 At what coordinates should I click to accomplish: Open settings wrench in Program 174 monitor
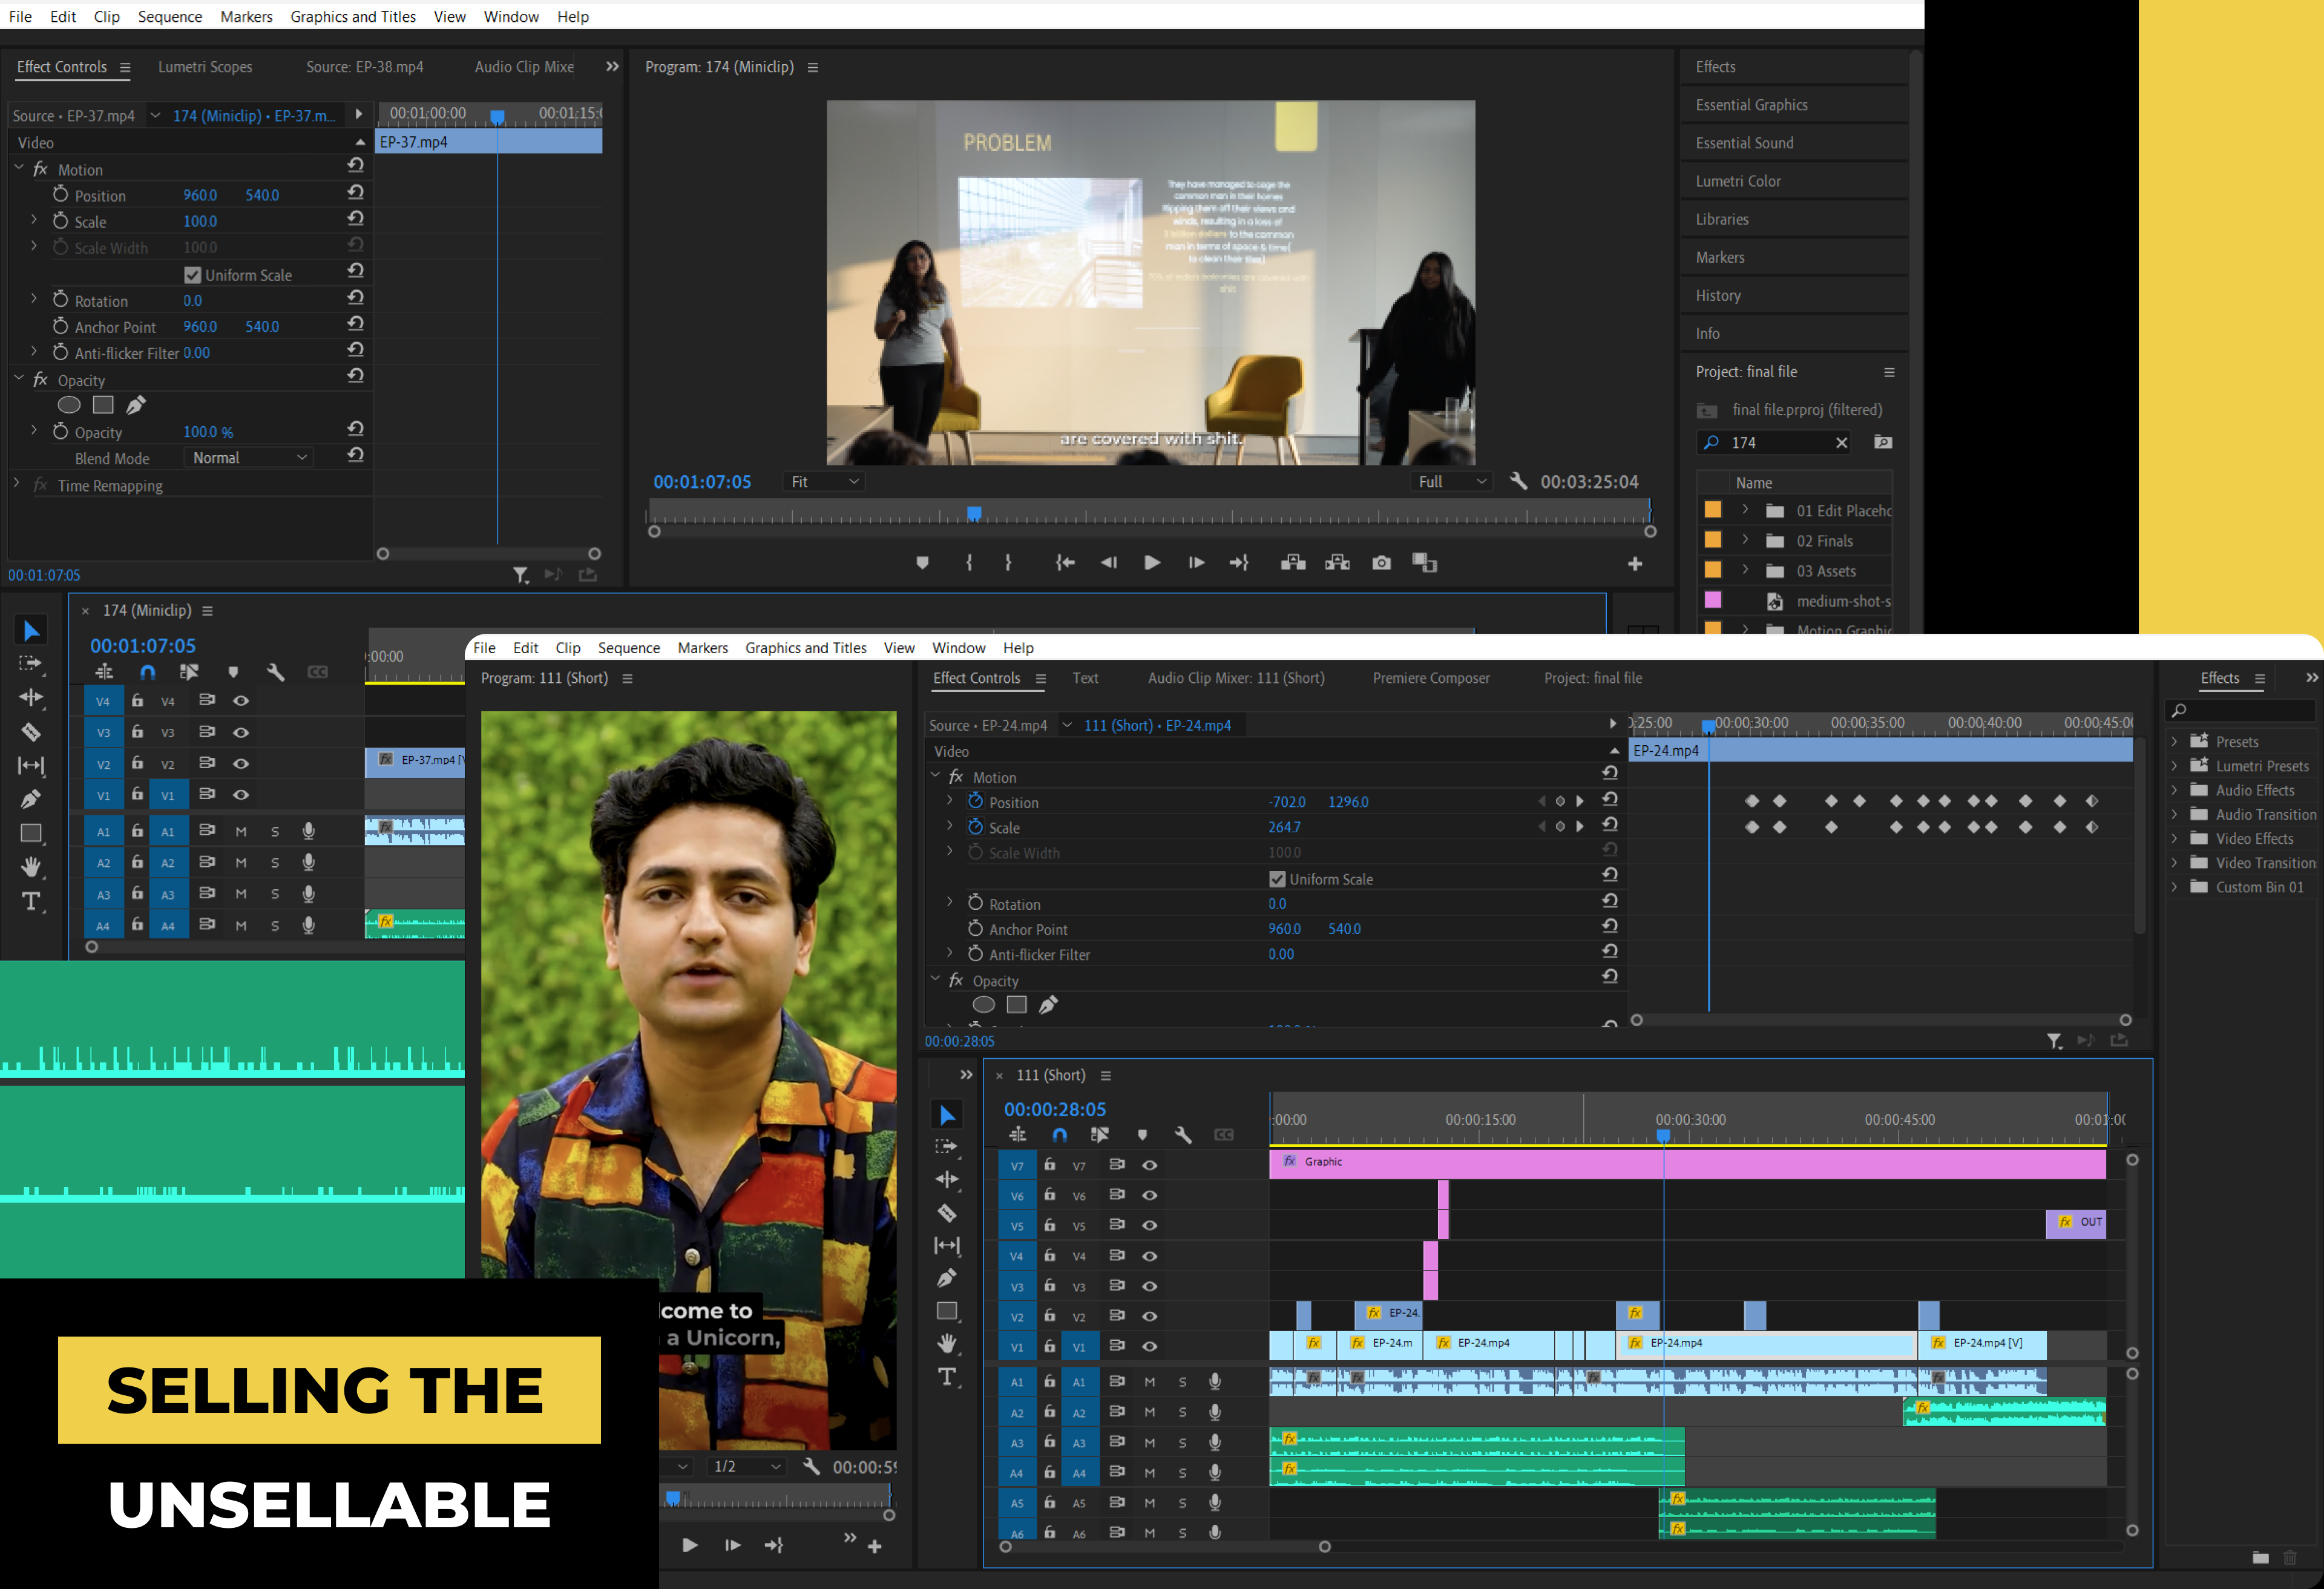point(1518,481)
